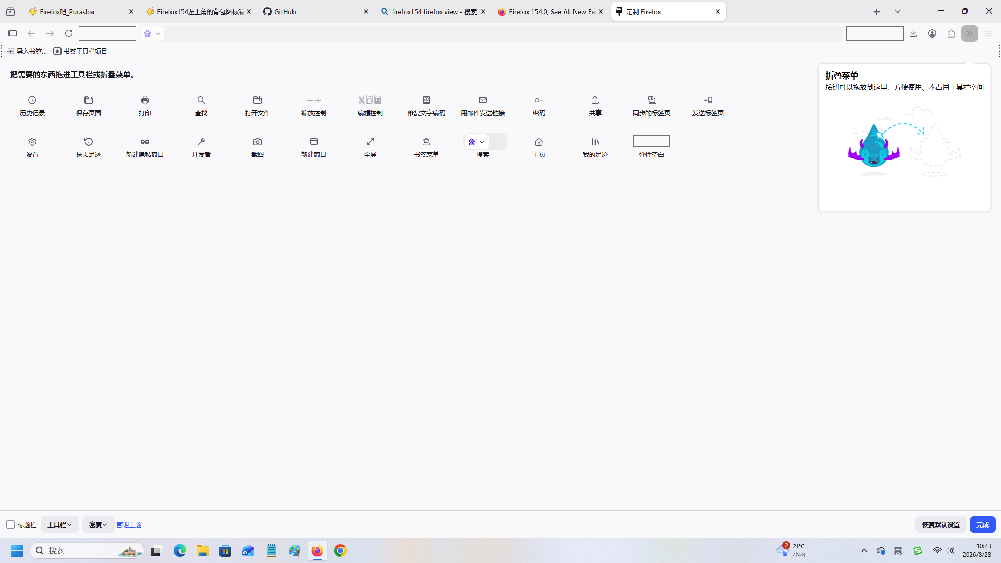This screenshot has width=1001, height=563.
Task: Select the 新建隐私窗口 private window icon
Action: pos(145,142)
